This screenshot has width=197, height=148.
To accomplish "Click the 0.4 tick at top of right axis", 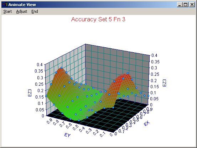I will [x=154, y=55].
